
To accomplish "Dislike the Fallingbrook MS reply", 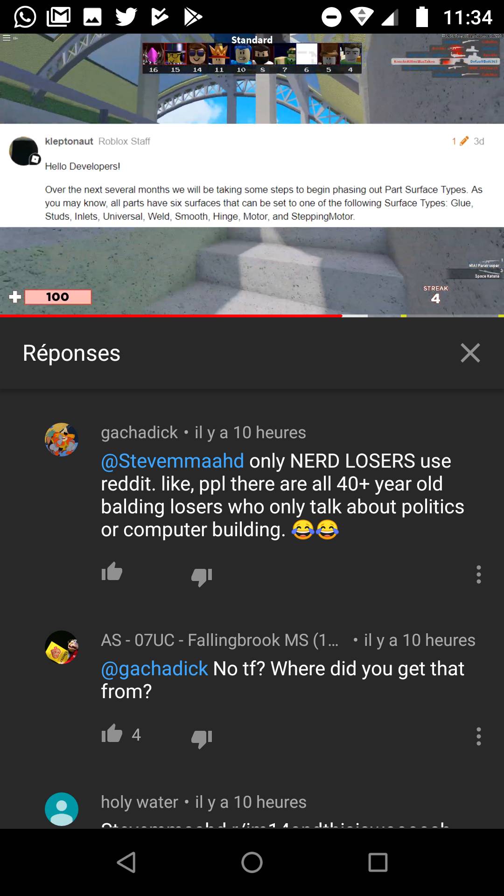I will tap(202, 739).
